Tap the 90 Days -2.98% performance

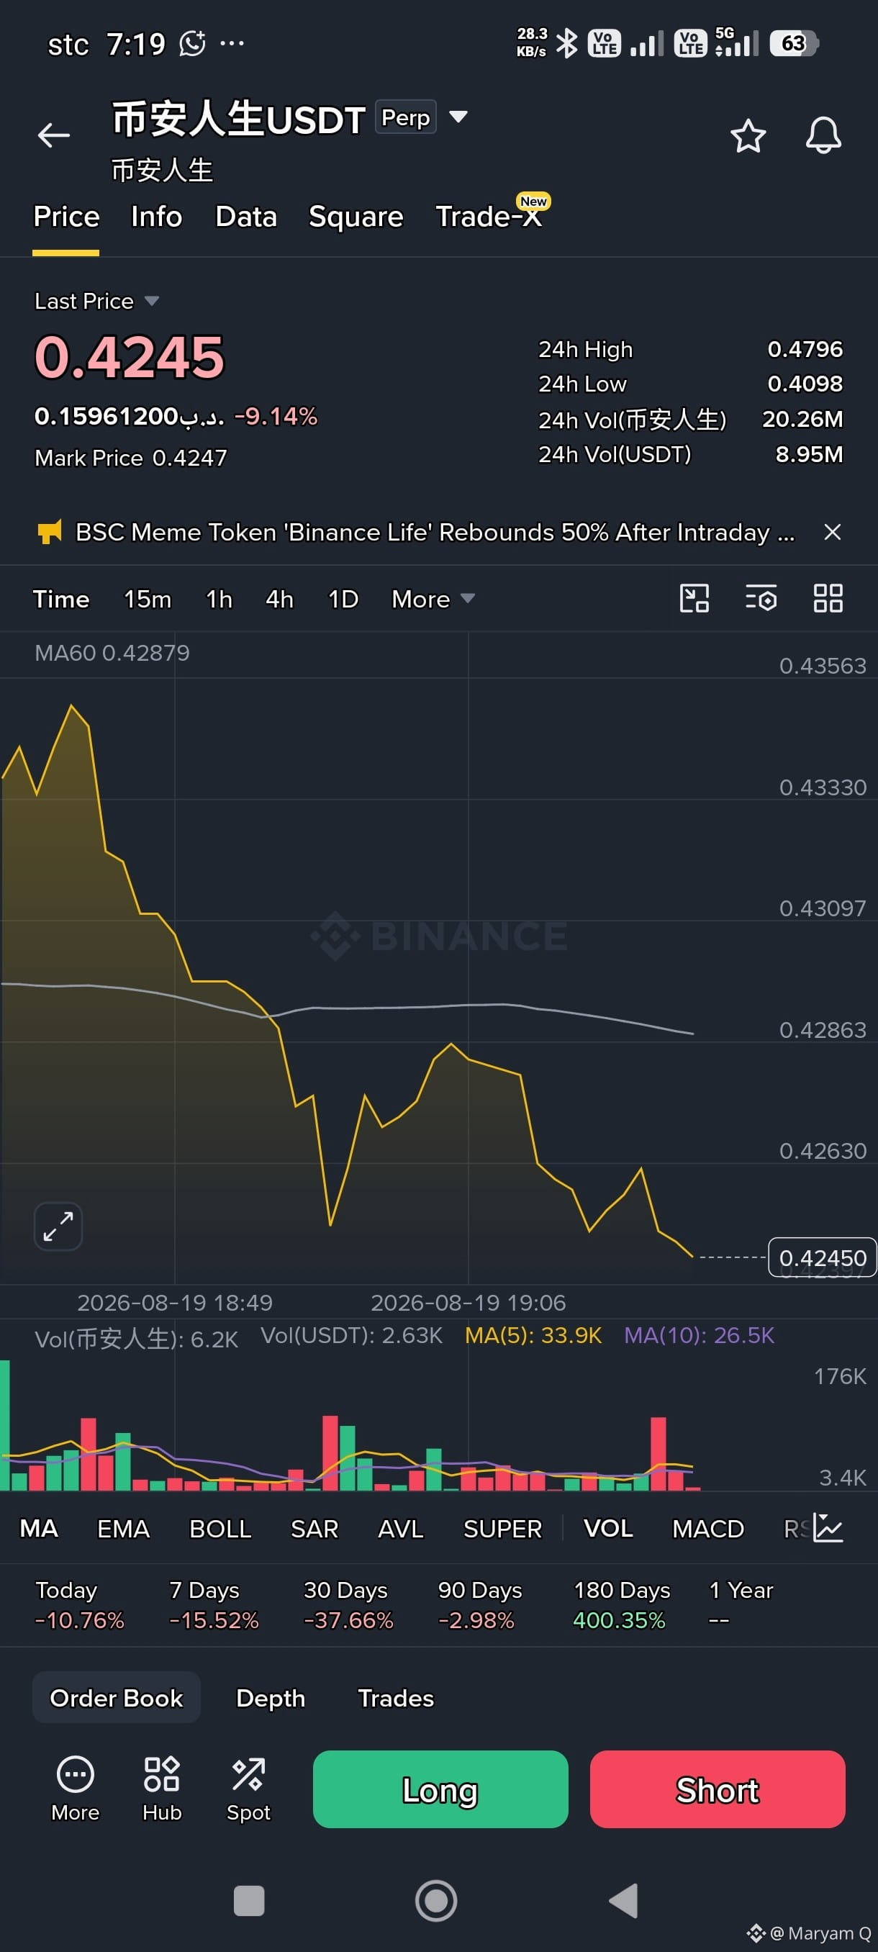[x=480, y=1604]
